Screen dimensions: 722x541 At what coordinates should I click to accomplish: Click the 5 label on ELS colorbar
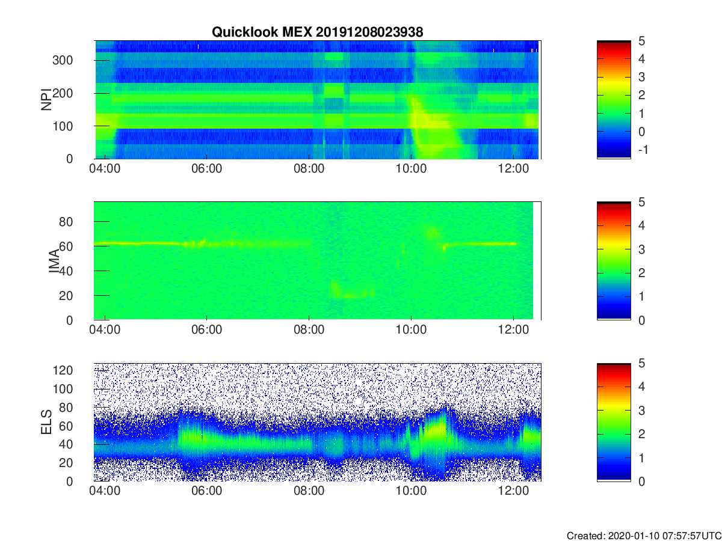pos(643,363)
